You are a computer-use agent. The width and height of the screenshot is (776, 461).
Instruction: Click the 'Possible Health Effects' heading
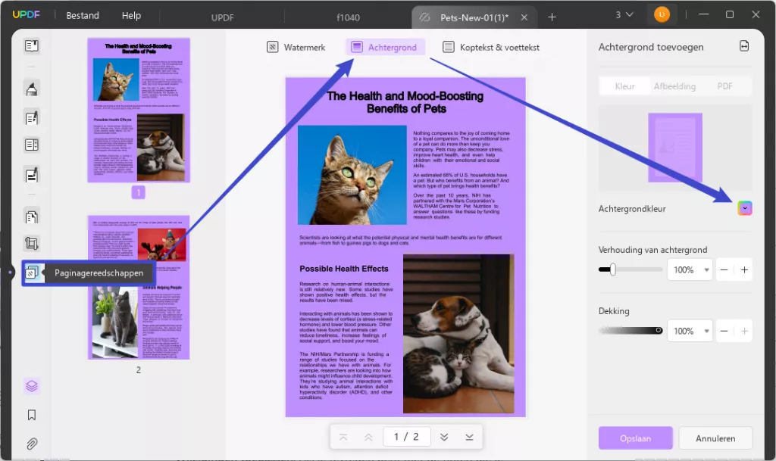coord(344,269)
